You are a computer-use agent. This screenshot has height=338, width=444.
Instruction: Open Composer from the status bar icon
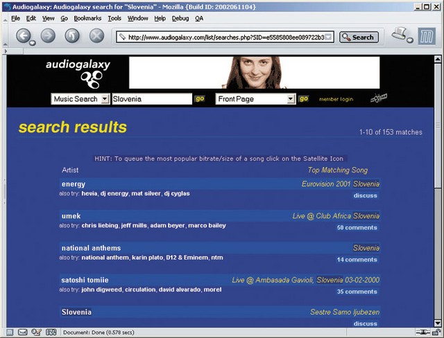[37, 332]
